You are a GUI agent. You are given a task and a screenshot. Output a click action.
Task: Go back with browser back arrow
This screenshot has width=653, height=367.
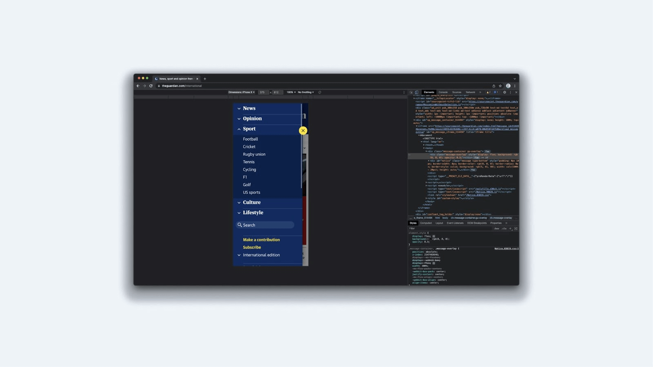138,86
